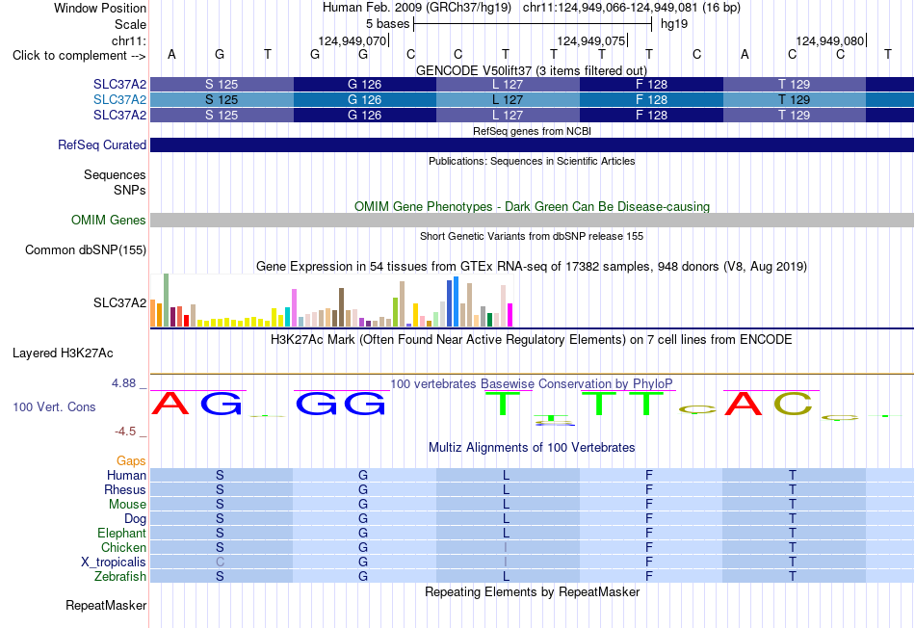Click the large olive C in PhyloP logo

pyautogui.click(x=793, y=404)
